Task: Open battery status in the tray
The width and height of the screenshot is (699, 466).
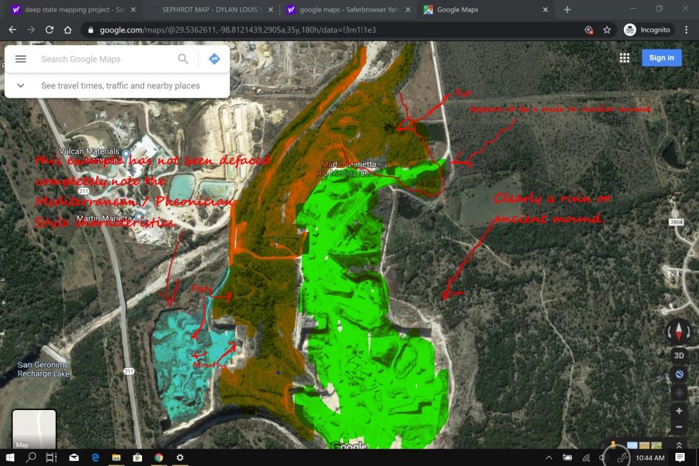Action: point(567,457)
